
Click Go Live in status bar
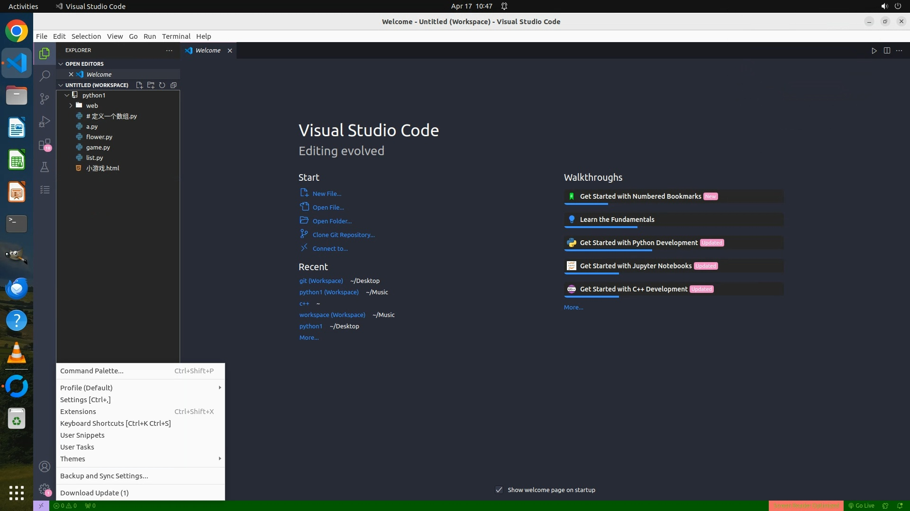(x=861, y=505)
